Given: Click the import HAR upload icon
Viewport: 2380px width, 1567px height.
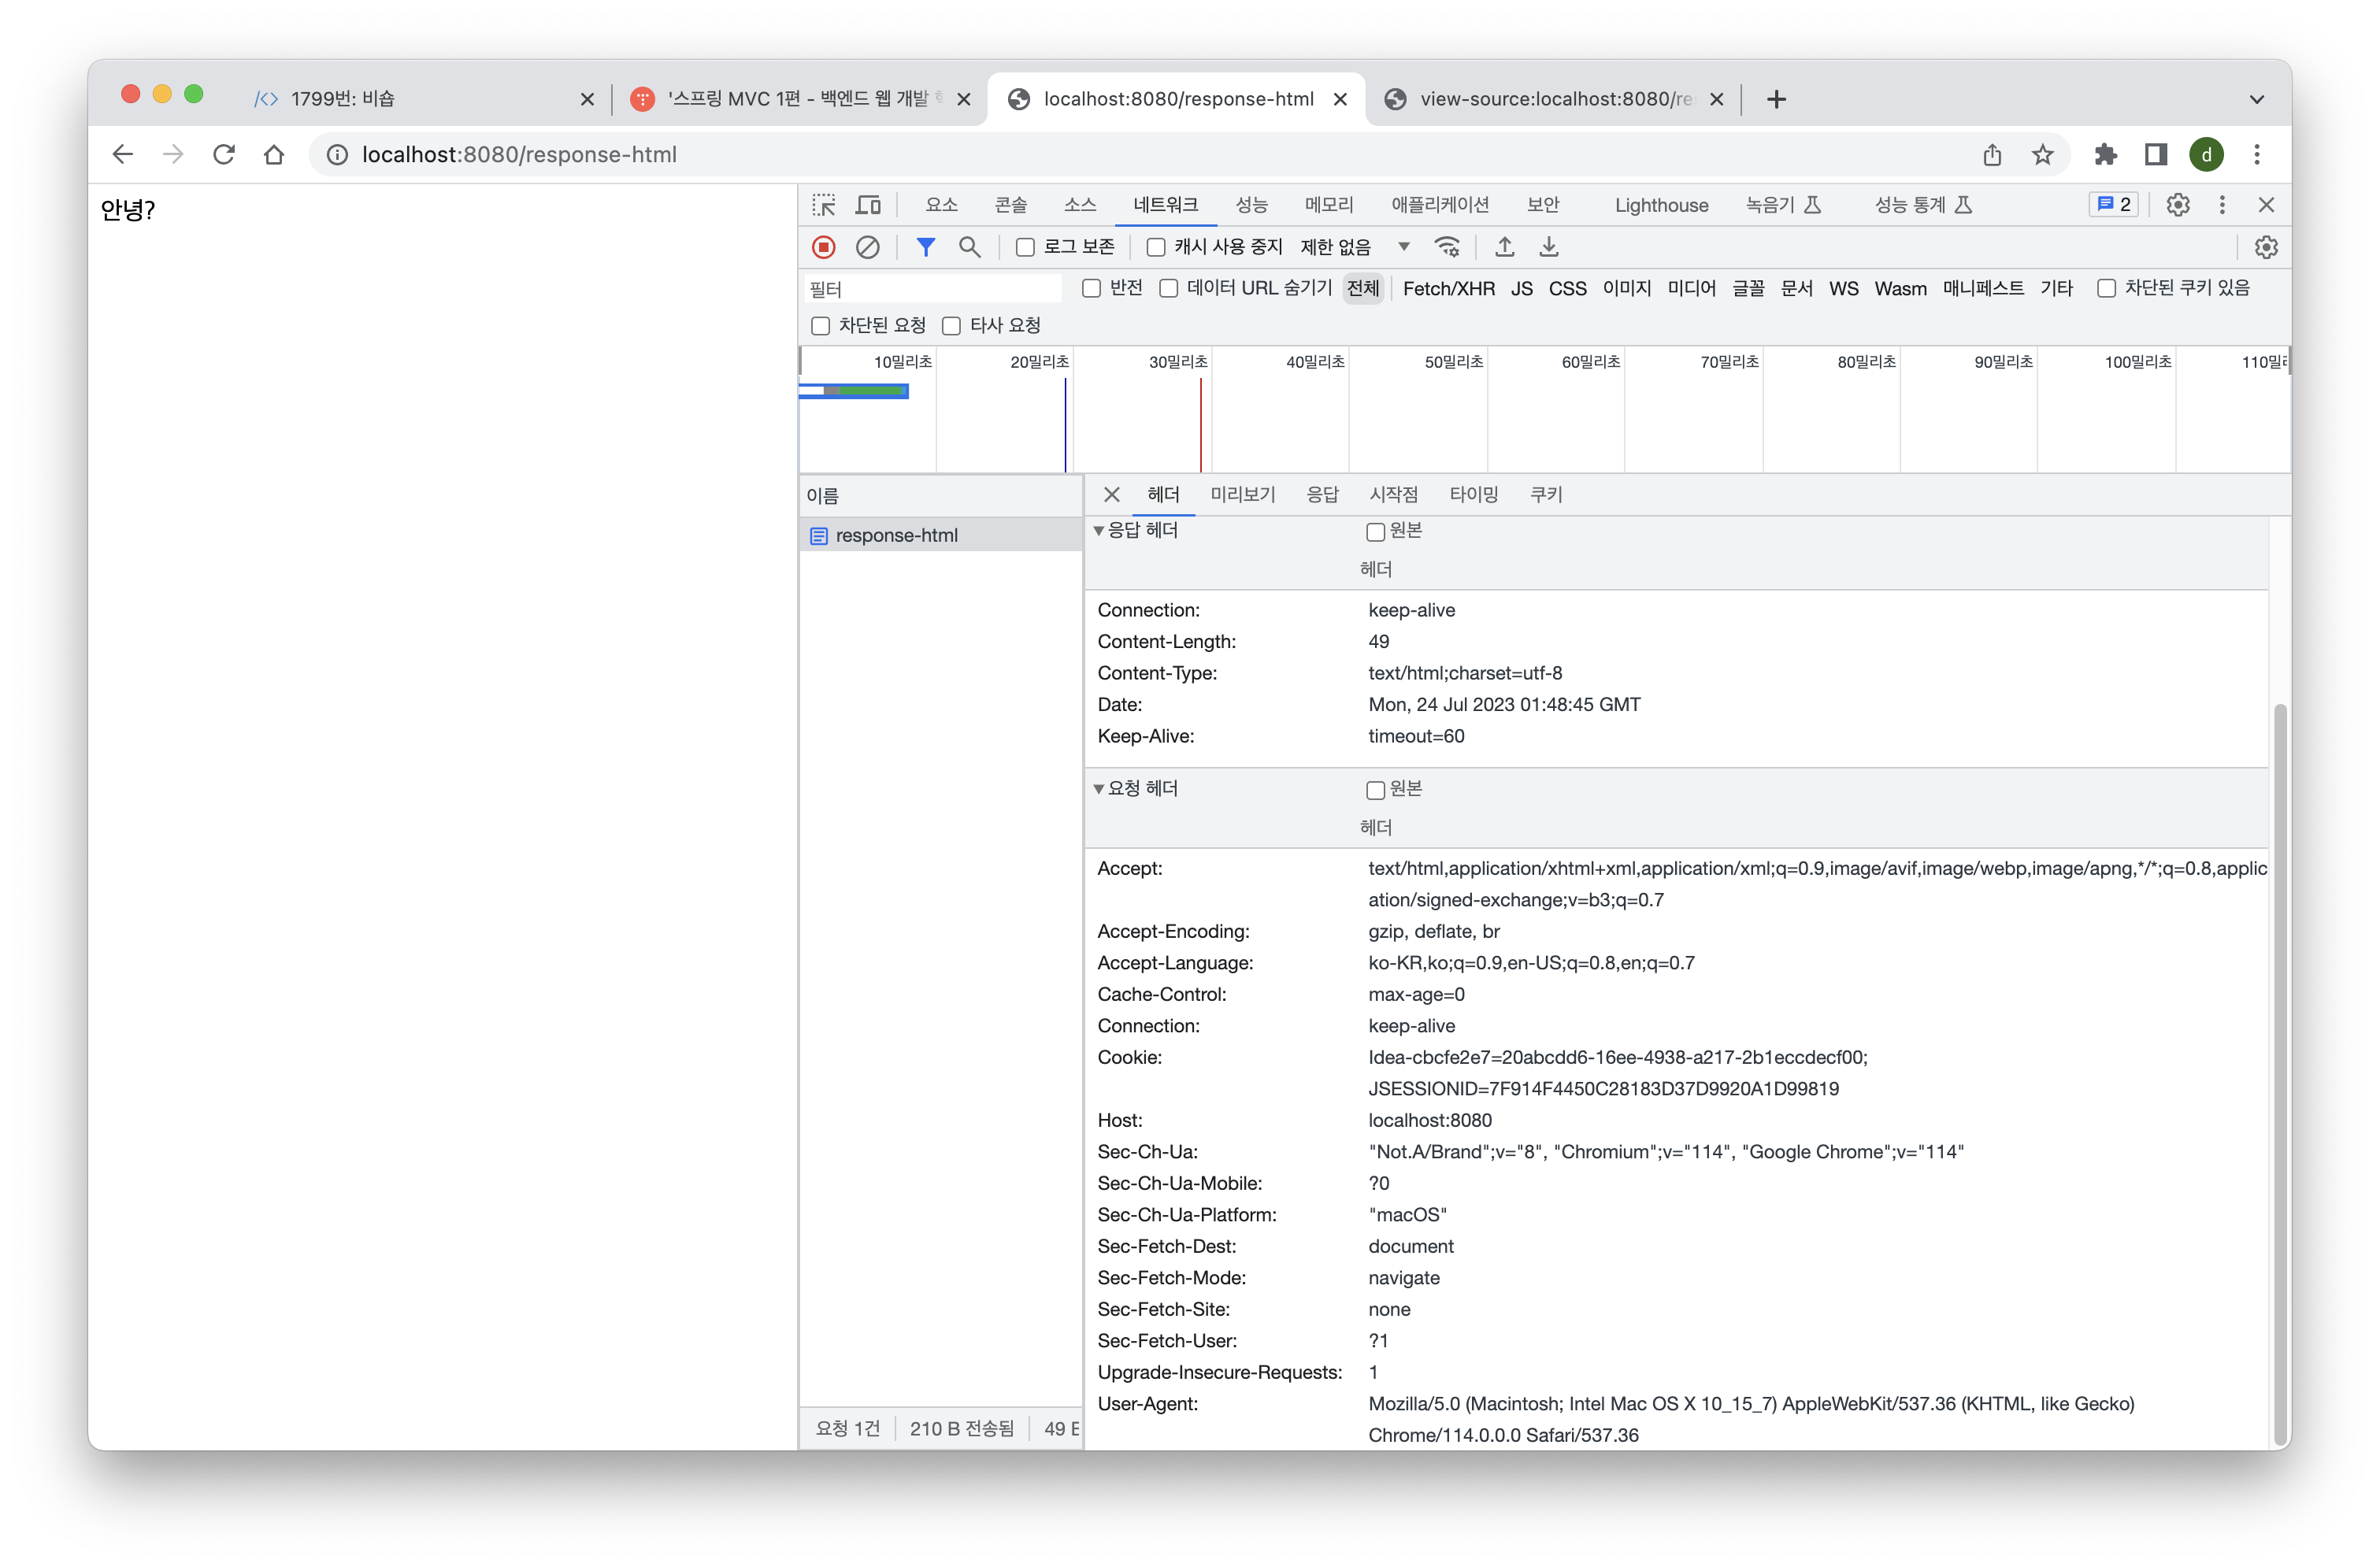Looking at the screenshot, I should pyautogui.click(x=1504, y=247).
